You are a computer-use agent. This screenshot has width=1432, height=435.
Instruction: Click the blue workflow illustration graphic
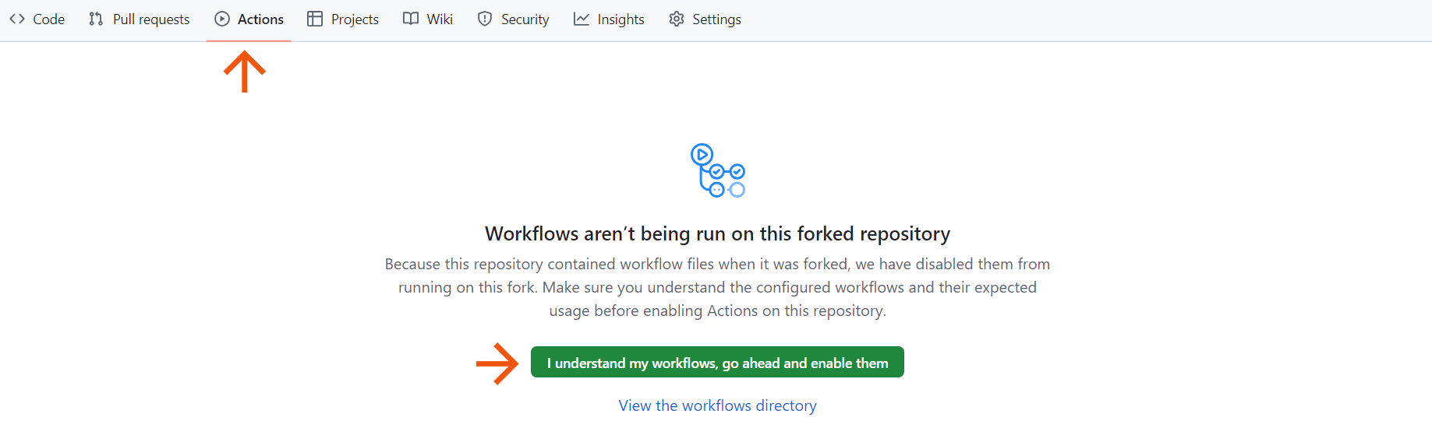(x=717, y=170)
